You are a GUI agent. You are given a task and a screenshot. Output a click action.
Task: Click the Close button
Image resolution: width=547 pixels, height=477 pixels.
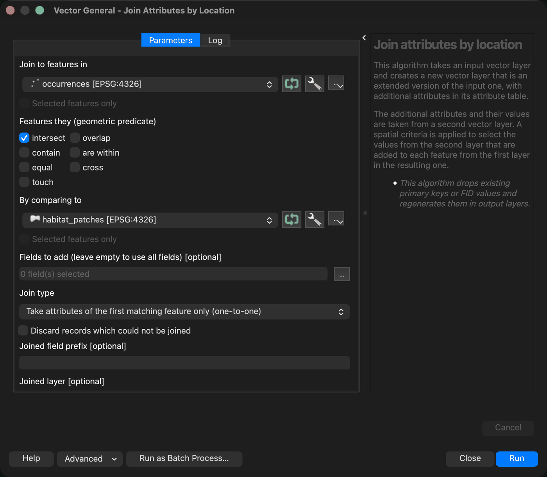(x=470, y=459)
